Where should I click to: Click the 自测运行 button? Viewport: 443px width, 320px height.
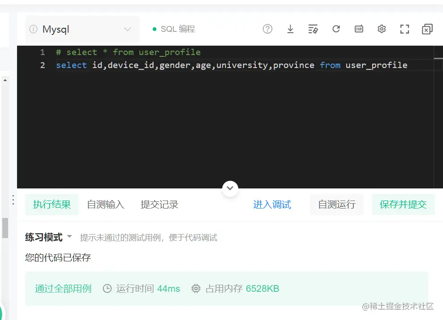pyautogui.click(x=337, y=205)
